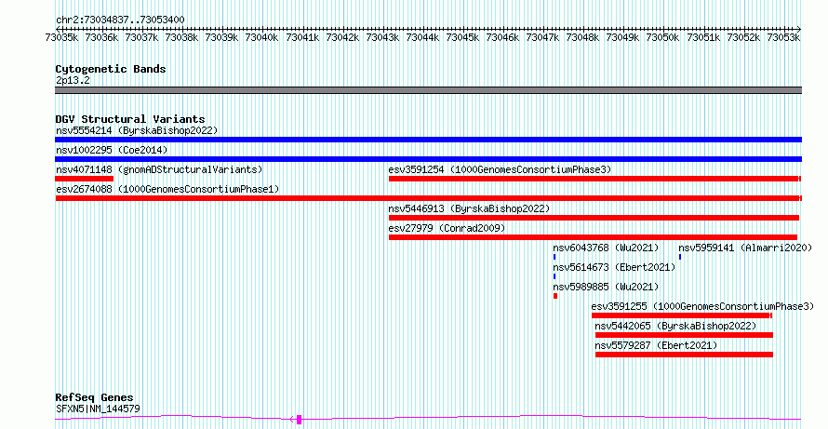This screenshot has width=828, height=429.
Task: Click the small nsv5959141 blue marker
Action: pyautogui.click(x=680, y=257)
